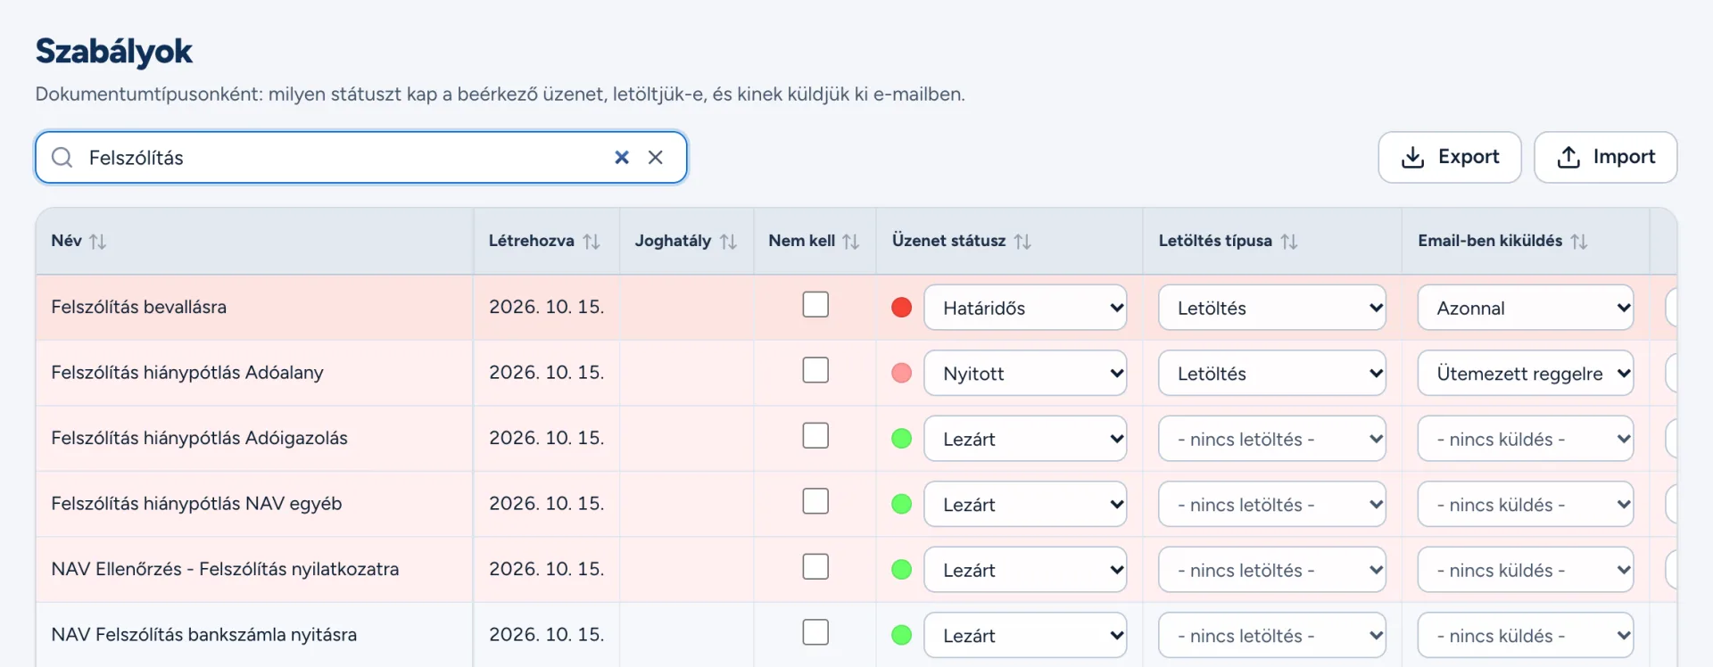Select the rule name Felszólítás bevallásra
This screenshot has height=667, width=1713.
click(x=139, y=307)
